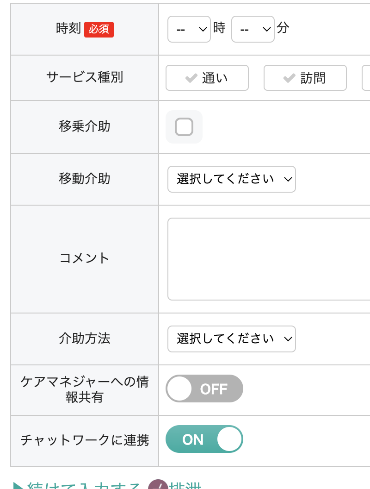The image size is (370, 489).
Task: Open the hour (時) dropdown
Action: click(x=189, y=29)
